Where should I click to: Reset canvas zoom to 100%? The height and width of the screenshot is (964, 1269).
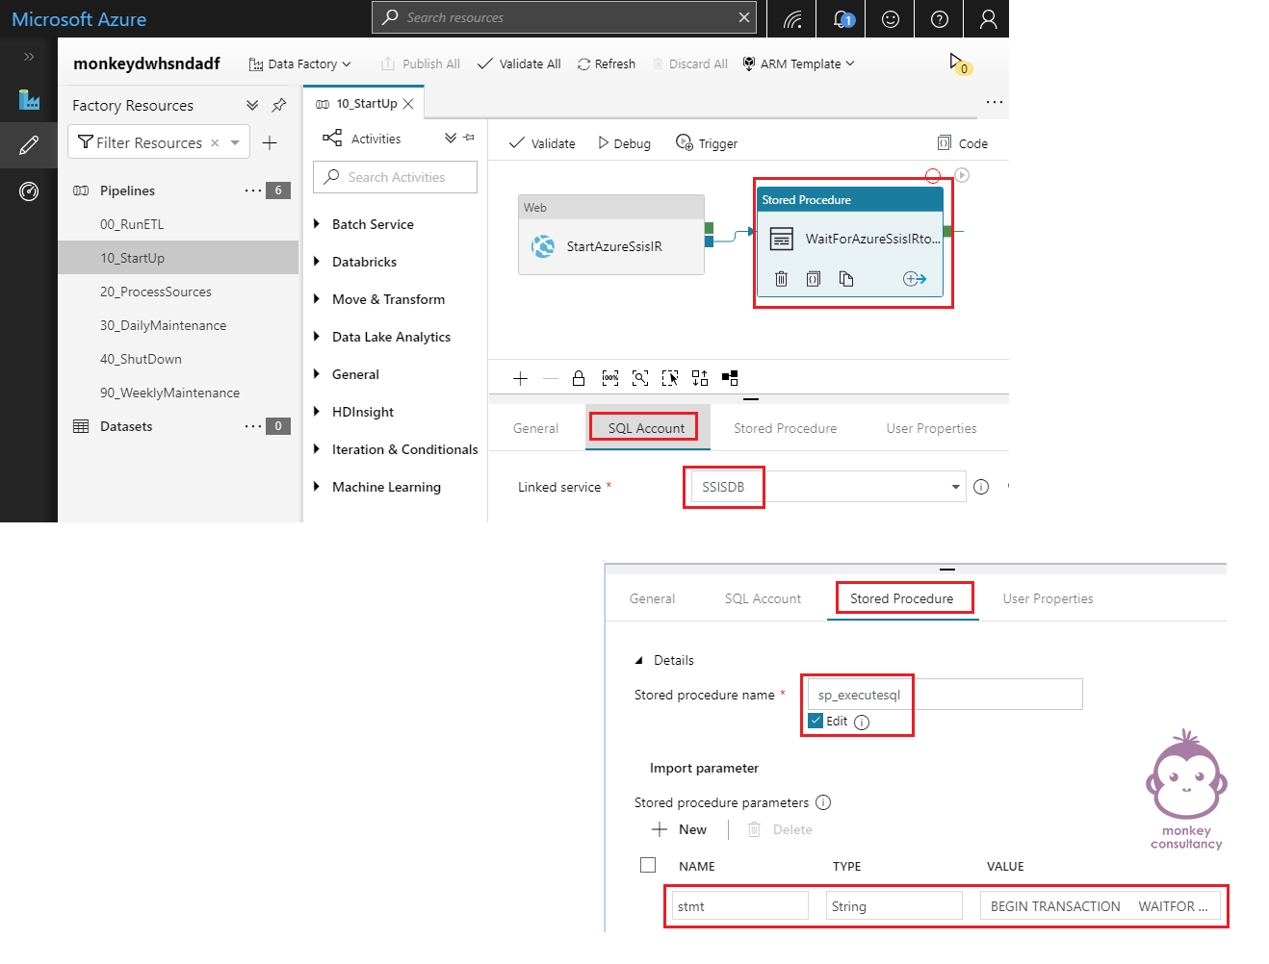pos(609,378)
